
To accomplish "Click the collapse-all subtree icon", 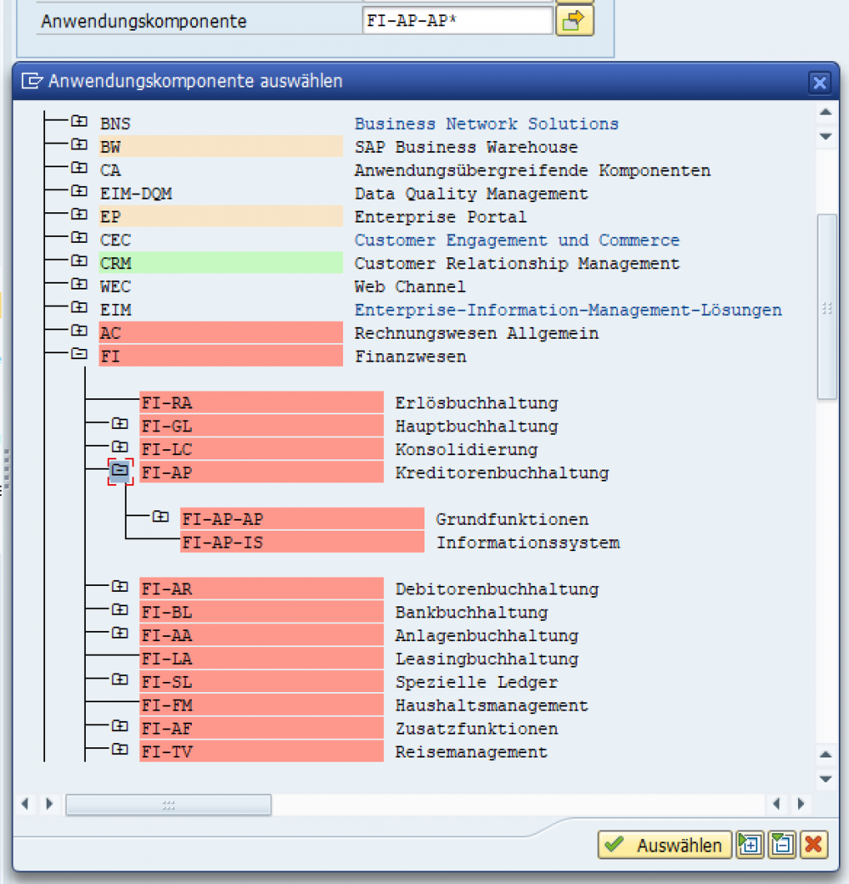I will coord(781,845).
